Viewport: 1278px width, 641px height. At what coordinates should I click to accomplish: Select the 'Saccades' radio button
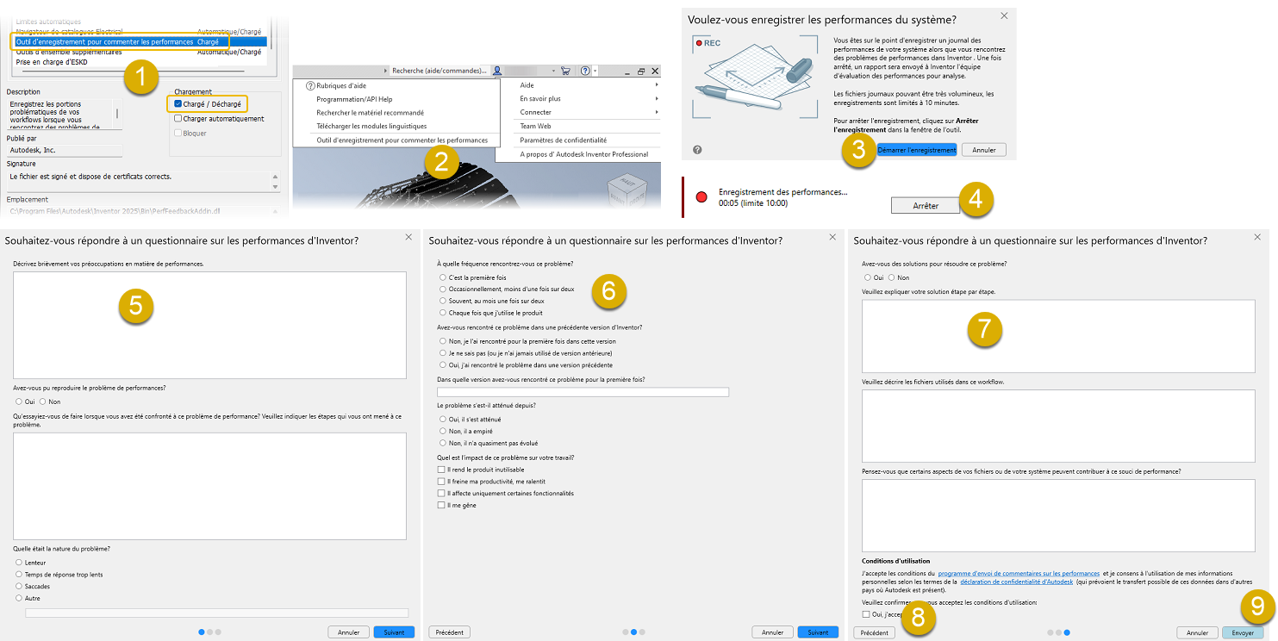point(19,586)
